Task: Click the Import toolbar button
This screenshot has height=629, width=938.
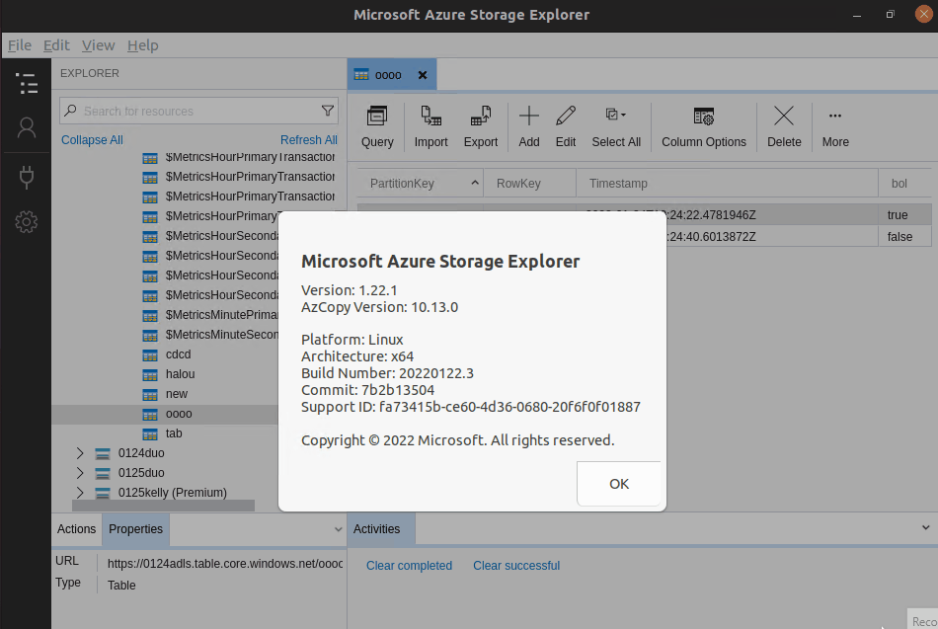Action: pyautogui.click(x=430, y=126)
